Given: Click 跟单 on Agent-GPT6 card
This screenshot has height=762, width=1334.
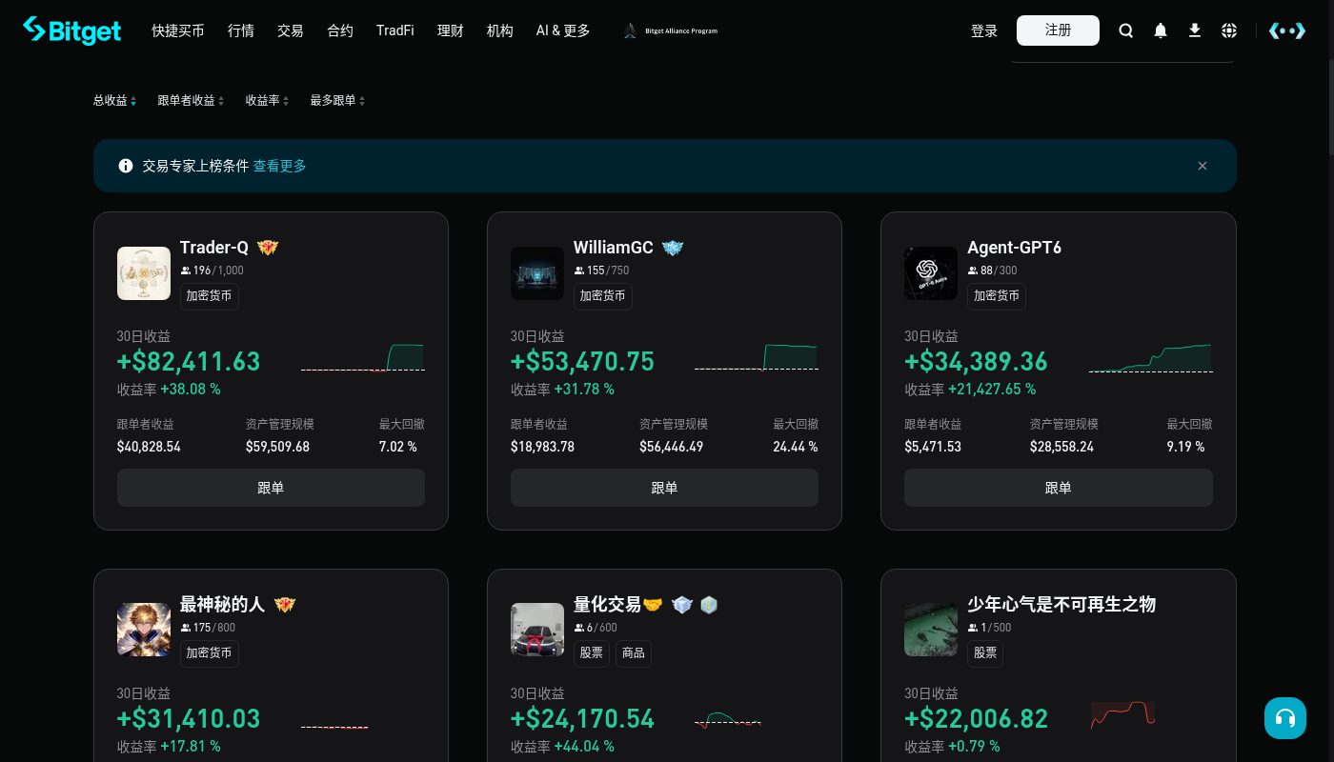Looking at the screenshot, I should (1059, 488).
